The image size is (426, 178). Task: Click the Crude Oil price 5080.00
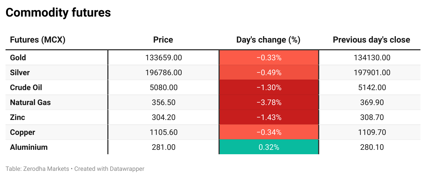[x=163, y=88]
